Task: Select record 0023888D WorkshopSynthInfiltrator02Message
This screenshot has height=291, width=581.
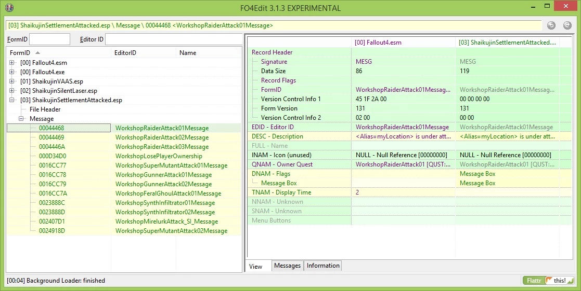Action: point(124,212)
